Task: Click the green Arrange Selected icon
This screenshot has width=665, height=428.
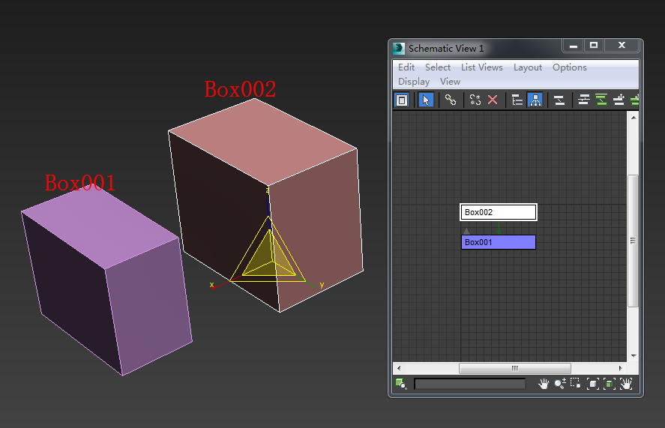Action: tap(601, 100)
